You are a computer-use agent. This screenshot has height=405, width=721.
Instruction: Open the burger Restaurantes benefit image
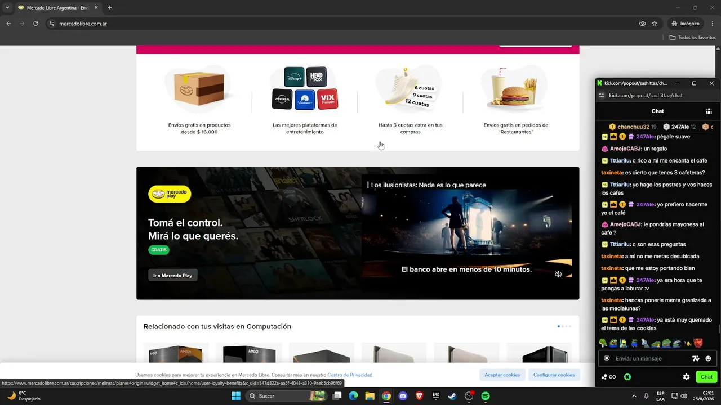515,88
